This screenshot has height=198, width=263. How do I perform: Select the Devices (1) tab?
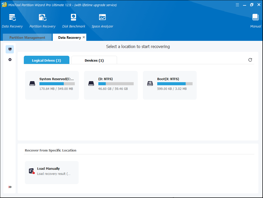tap(94, 60)
